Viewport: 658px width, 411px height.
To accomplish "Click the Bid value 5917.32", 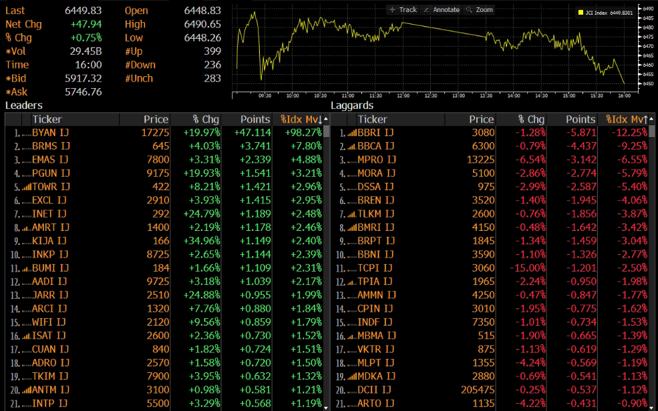I will coord(83,78).
